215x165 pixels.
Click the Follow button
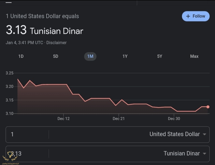tap(196, 16)
